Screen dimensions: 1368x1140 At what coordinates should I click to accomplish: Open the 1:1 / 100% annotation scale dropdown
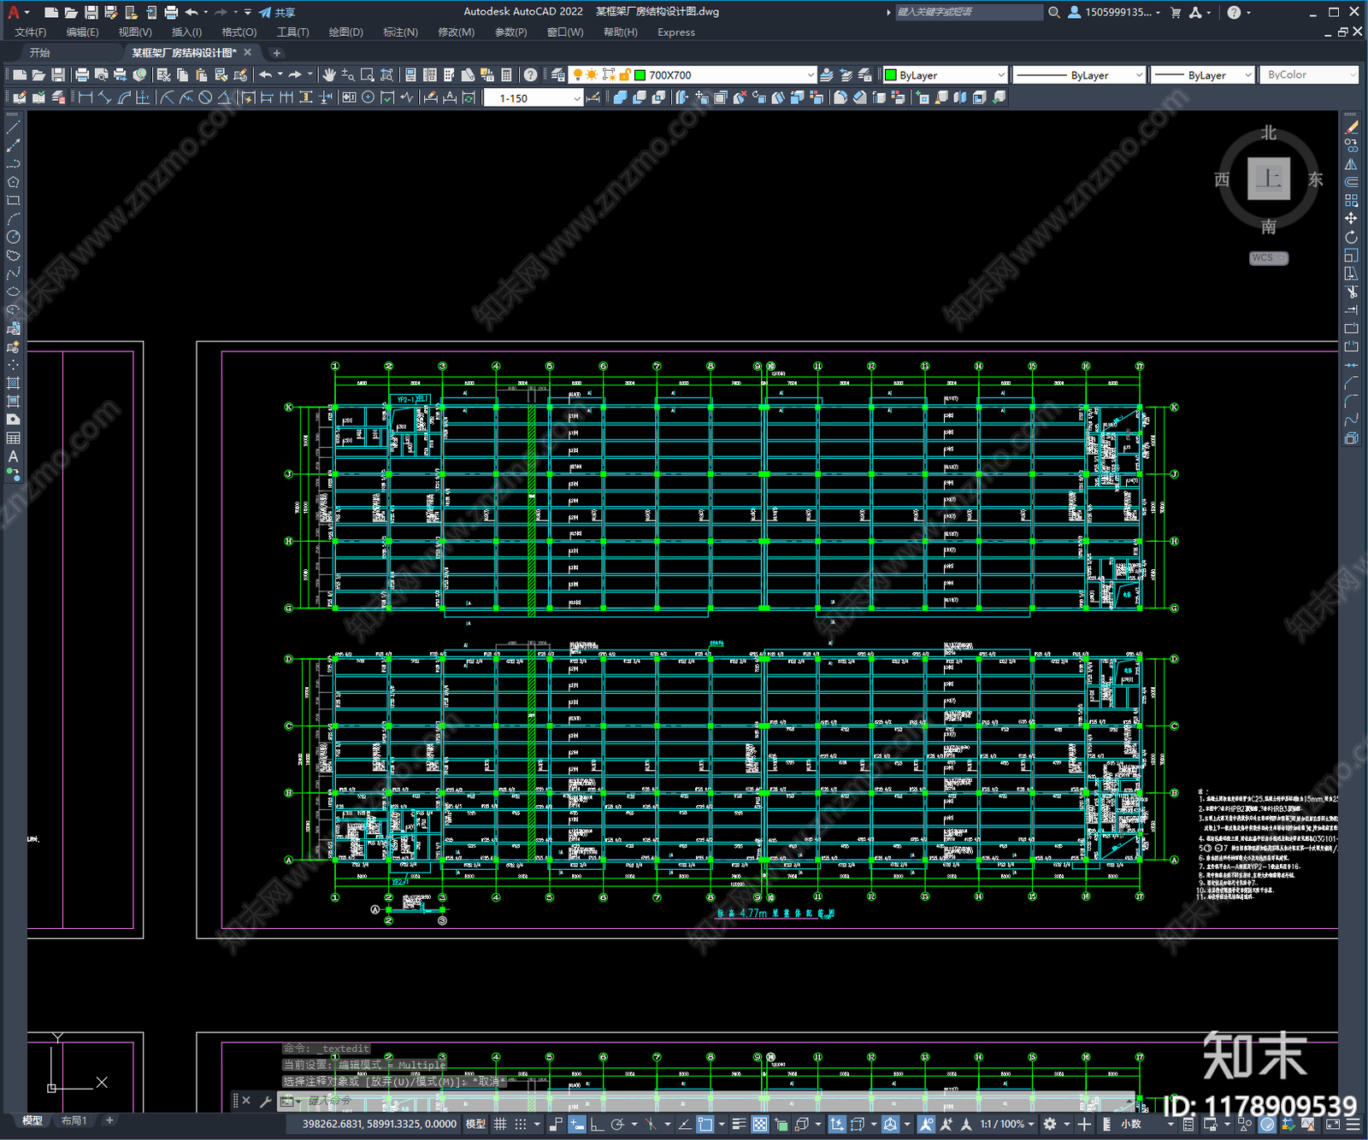tap(1007, 1124)
